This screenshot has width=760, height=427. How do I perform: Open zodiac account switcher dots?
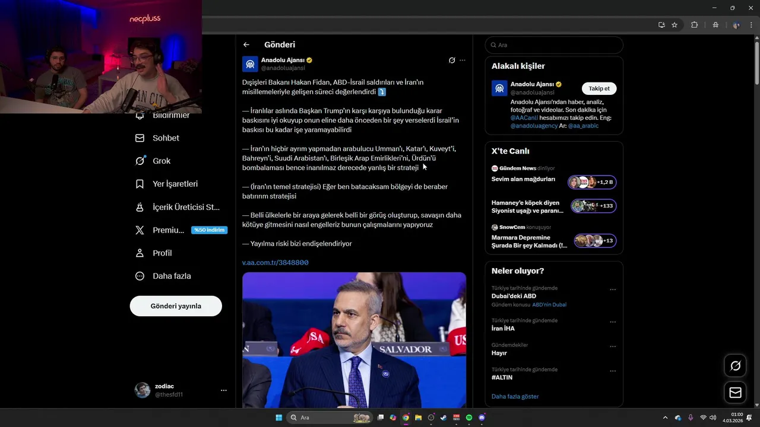(224, 390)
